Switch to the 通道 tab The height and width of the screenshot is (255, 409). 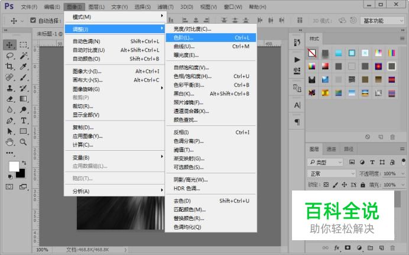[x=331, y=149]
